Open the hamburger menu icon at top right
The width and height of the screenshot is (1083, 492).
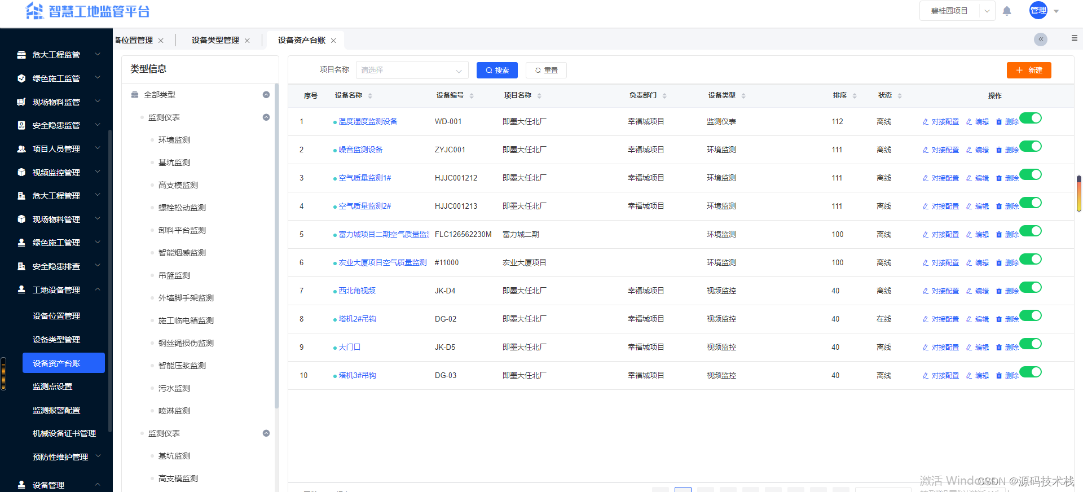1075,38
